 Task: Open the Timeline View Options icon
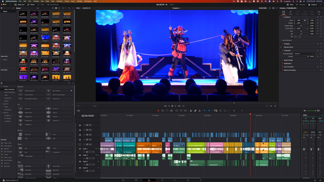point(79,111)
